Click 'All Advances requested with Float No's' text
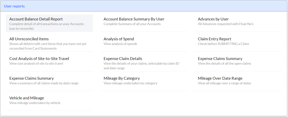 click(x=226, y=24)
